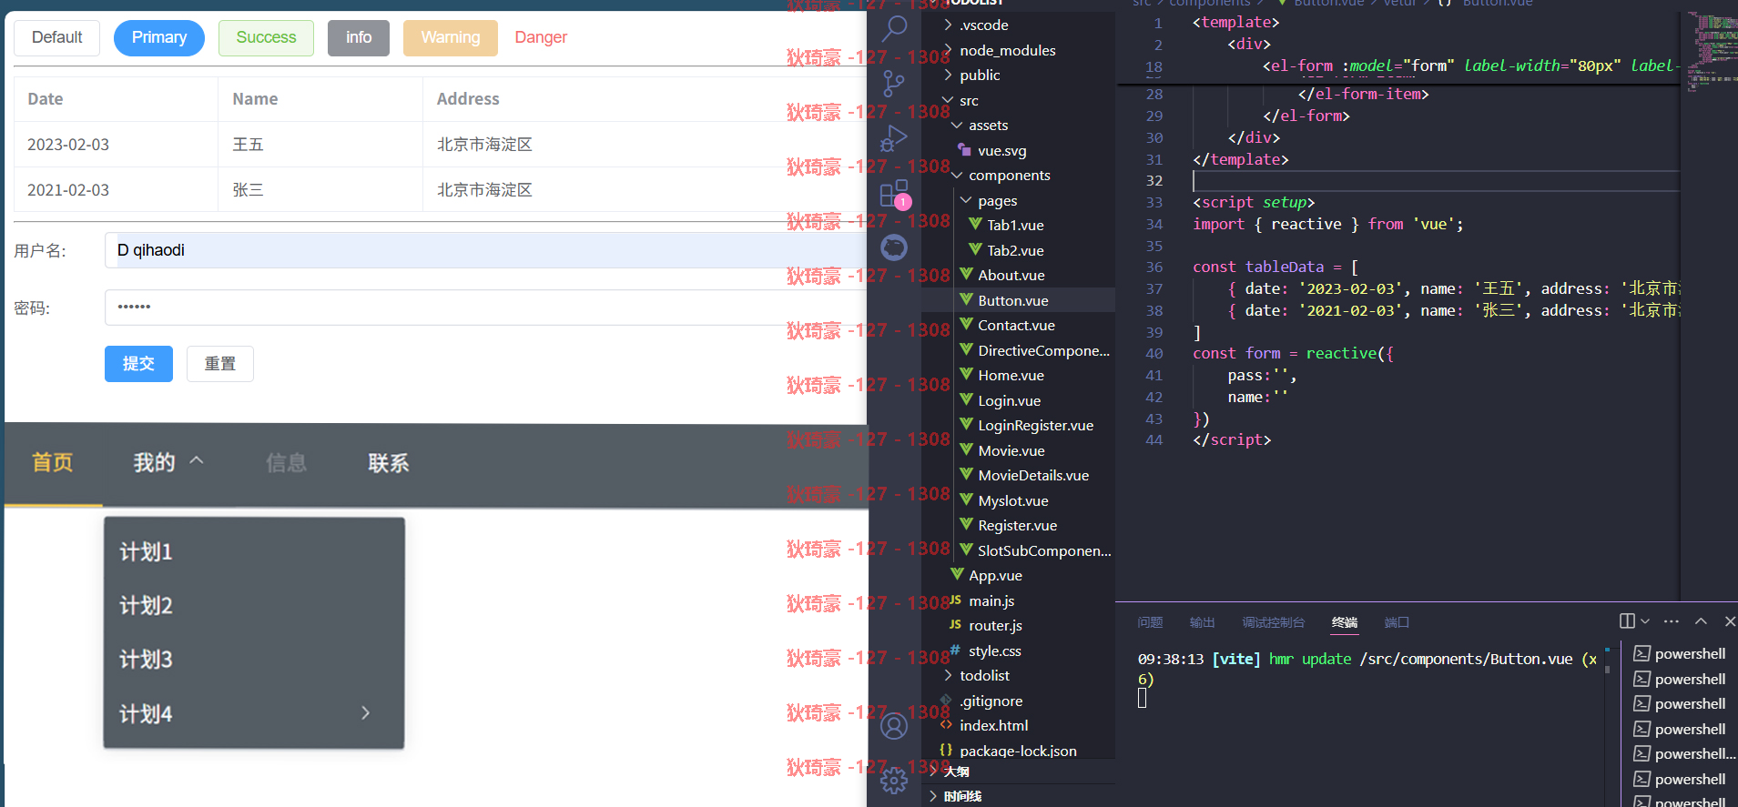Choose 计划1 from the dropdown menu
Viewport: 1738px width, 807px height.
pyautogui.click(x=254, y=551)
